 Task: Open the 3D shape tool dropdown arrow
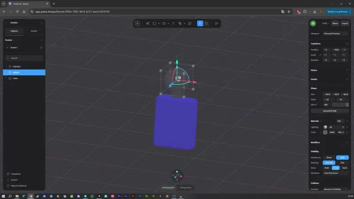(x=168, y=23)
